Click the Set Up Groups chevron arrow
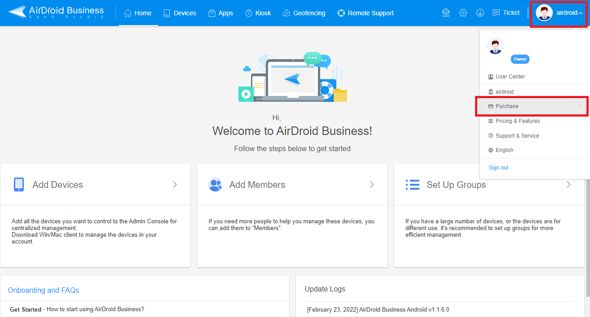This screenshot has width=590, height=317. (568, 185)
